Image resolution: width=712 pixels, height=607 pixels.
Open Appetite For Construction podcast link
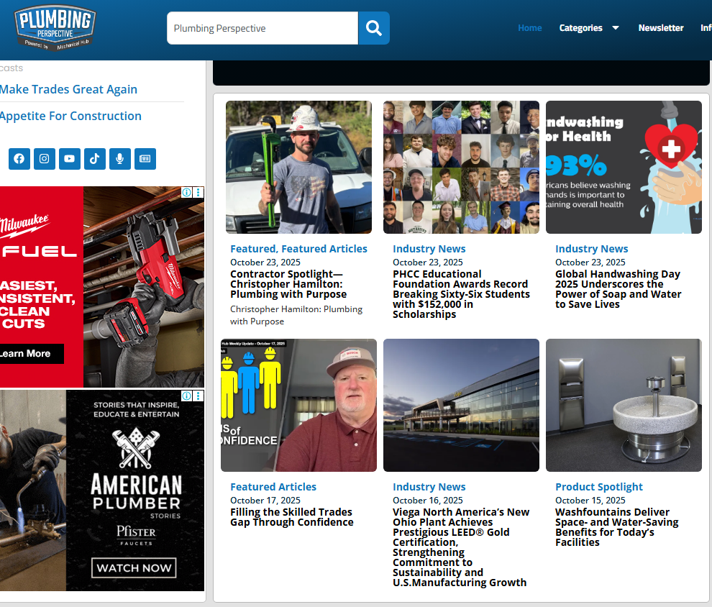[x=70, y=117]
